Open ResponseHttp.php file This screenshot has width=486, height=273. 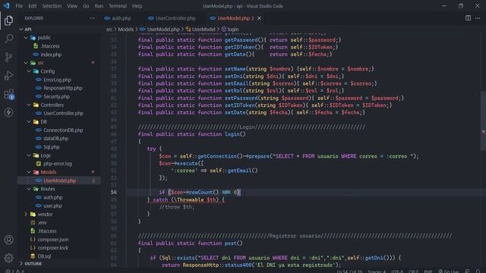(x=62, y=88)
